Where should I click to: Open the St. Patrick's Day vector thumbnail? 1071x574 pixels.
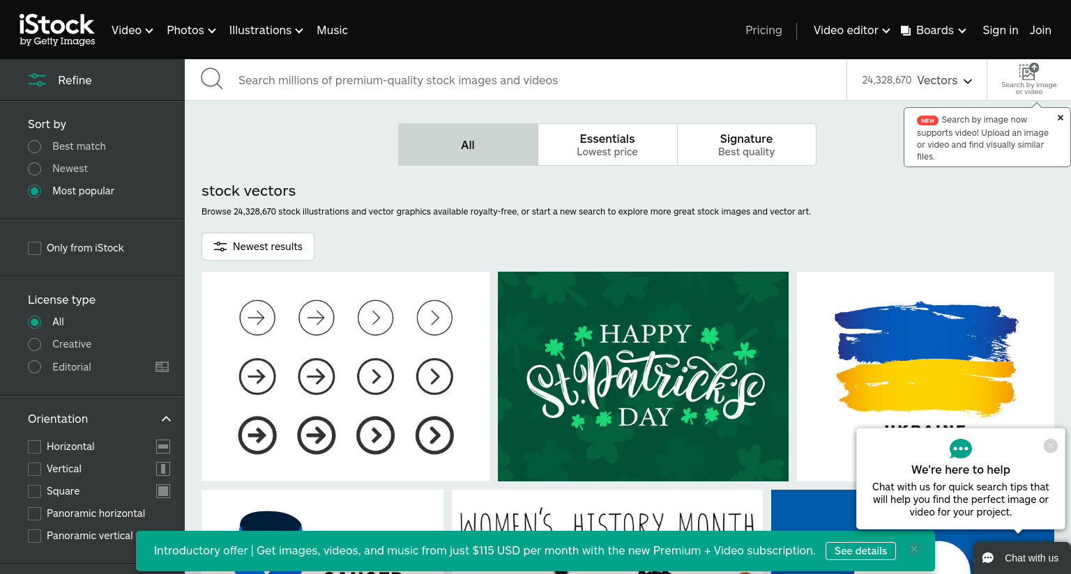click(x=643, y=376)
